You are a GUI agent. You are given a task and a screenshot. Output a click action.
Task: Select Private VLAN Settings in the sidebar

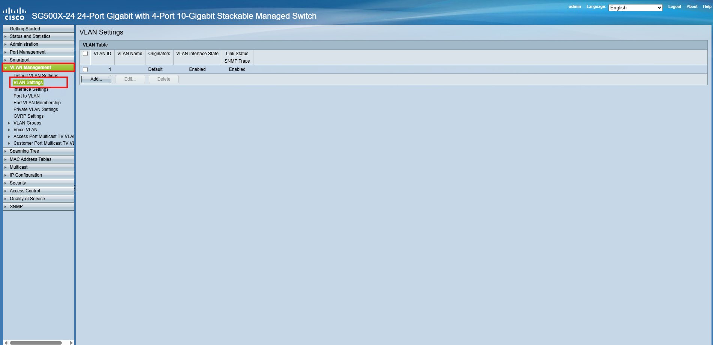tap(36, 109)
